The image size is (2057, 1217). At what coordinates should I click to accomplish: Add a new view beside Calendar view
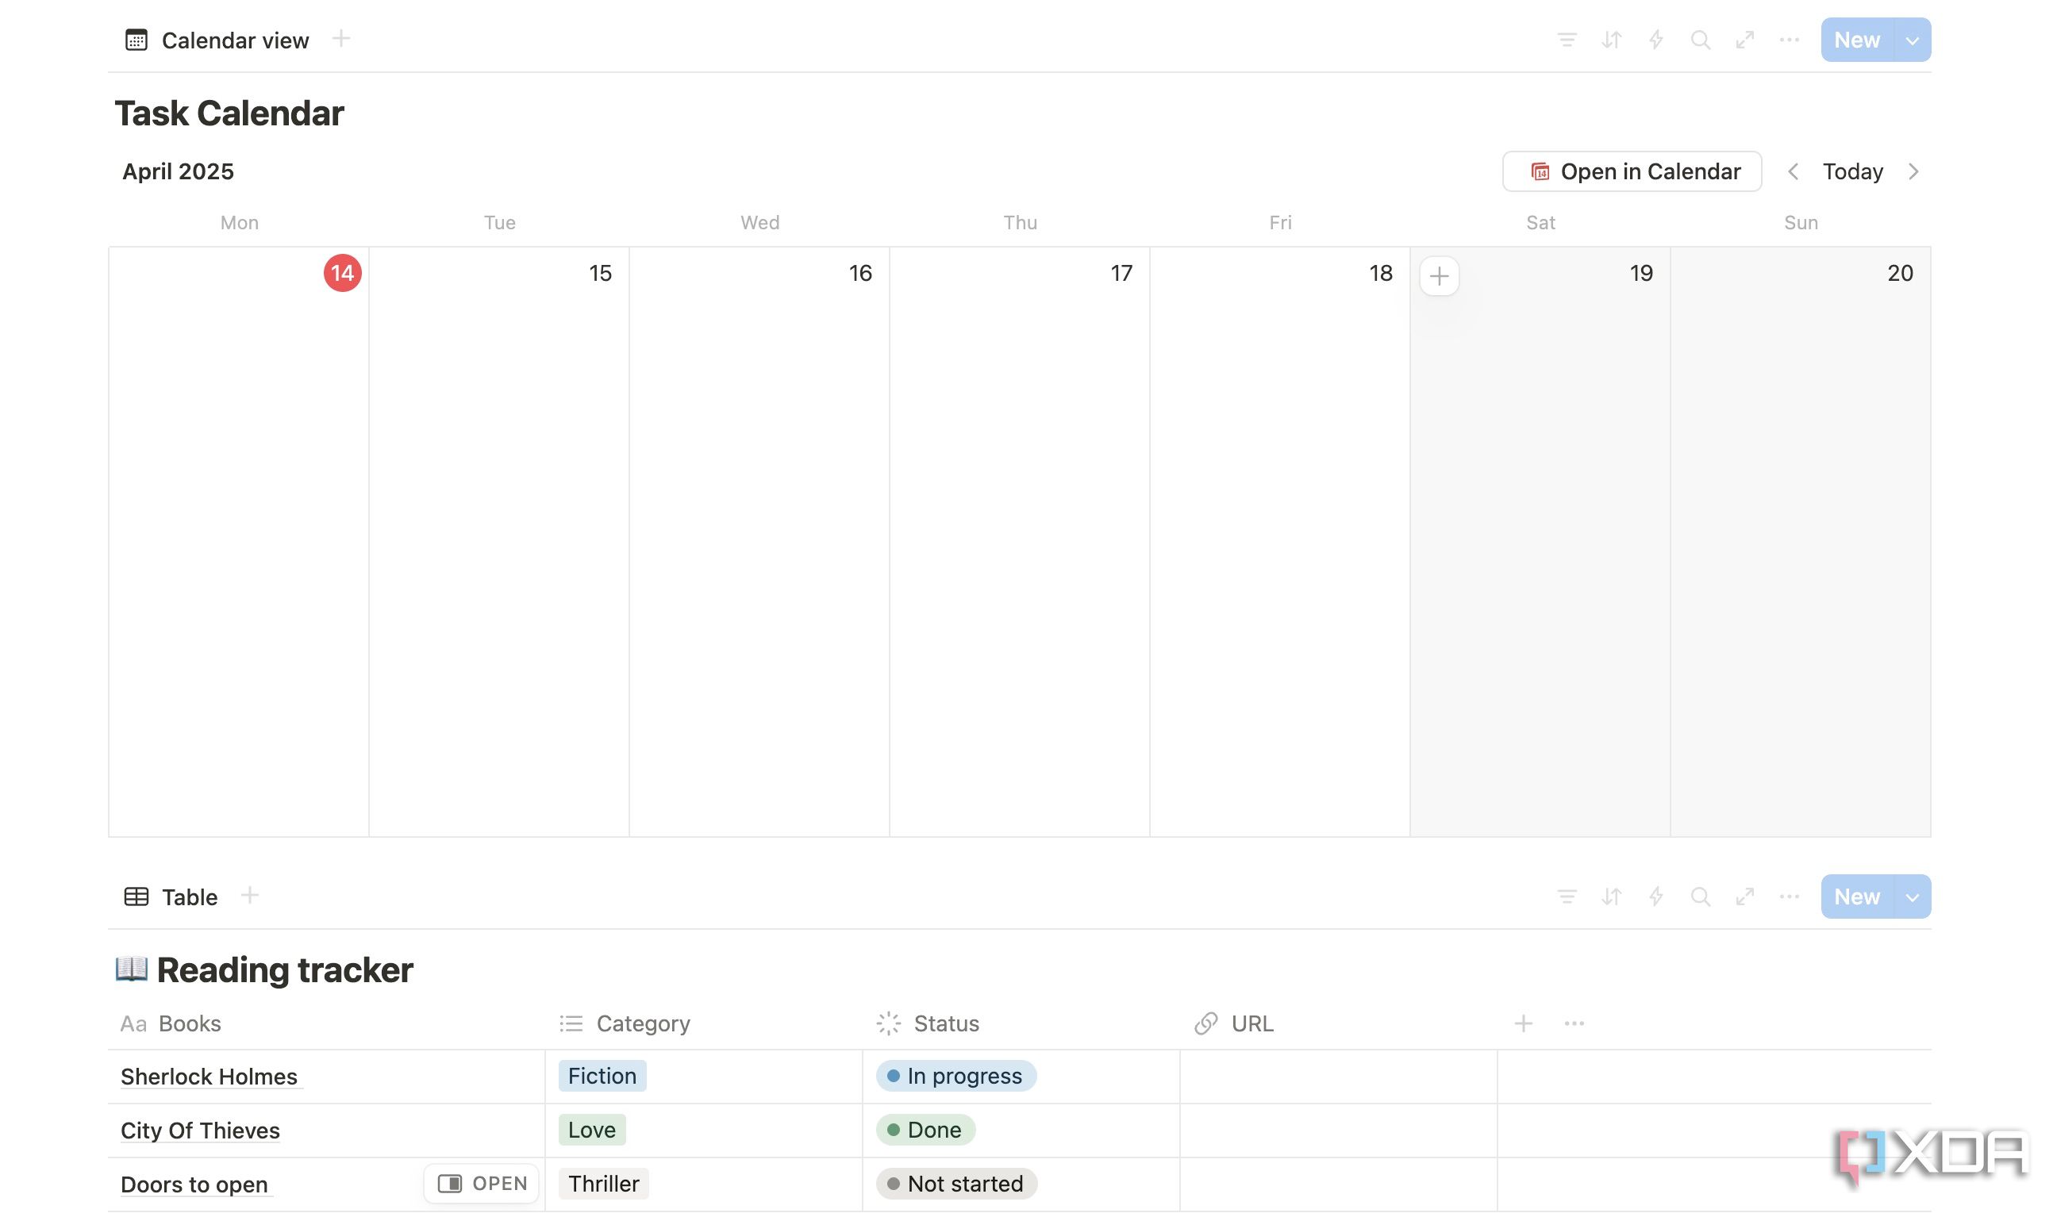341,39
